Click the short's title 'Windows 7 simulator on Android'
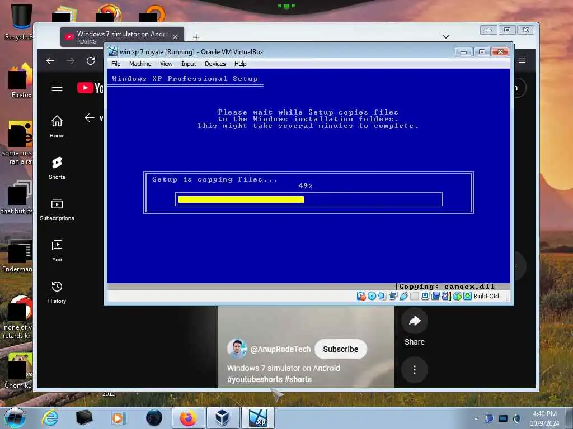Viewport: 573px width, 429px height. (x=284, y=368)
